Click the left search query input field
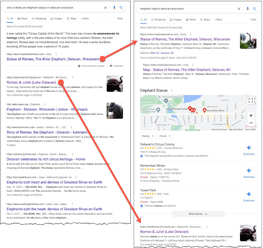The height and width of the screenshot is (248, 263). click(x=54, y=8)
